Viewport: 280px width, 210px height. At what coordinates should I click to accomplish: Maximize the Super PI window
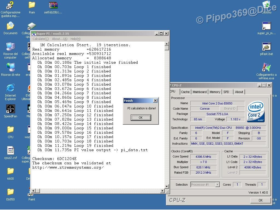[x=161, y=33]
